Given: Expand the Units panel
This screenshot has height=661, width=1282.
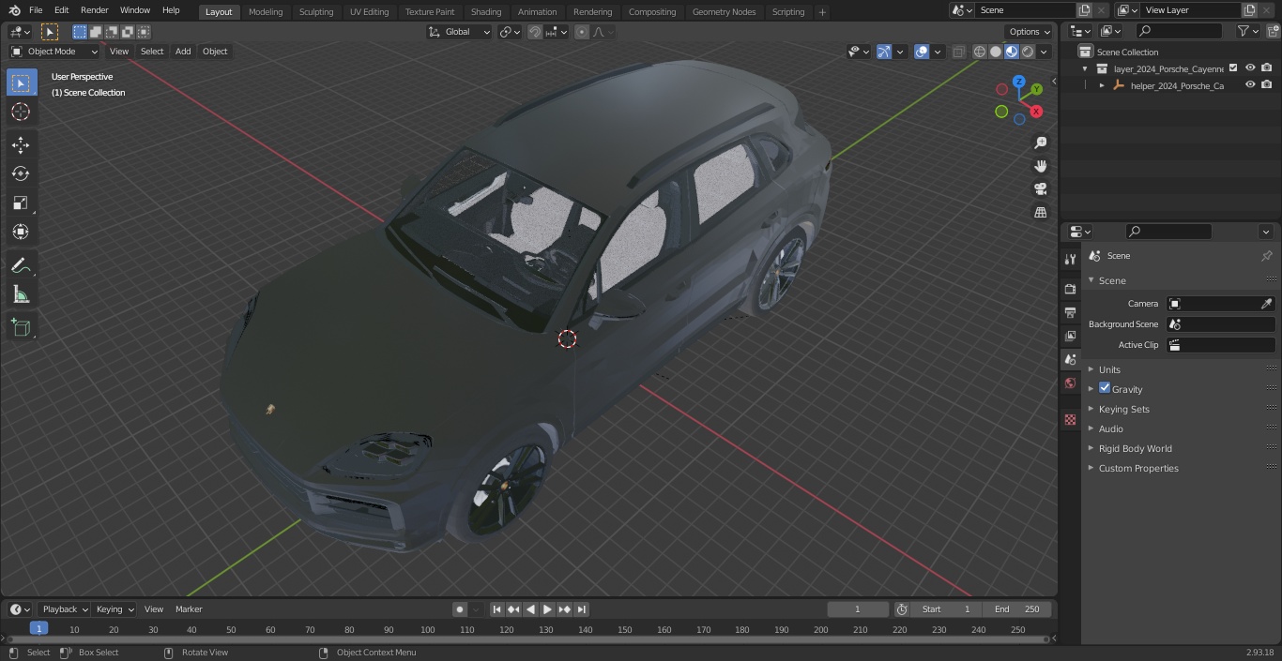Looking at the screenshot, I should [1109, 369].
